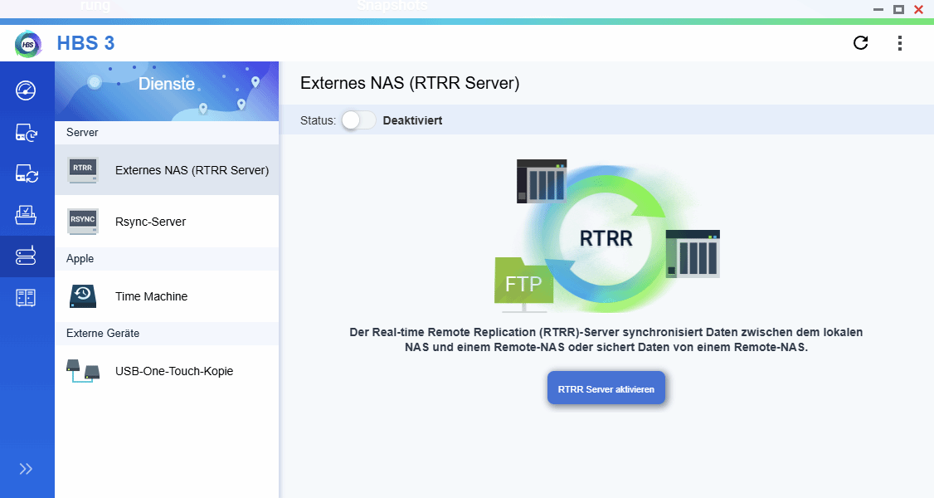This screenshot has width=934, height=498.
Task: Enable the RTRR server status toggle
Action: coord(358,120)
